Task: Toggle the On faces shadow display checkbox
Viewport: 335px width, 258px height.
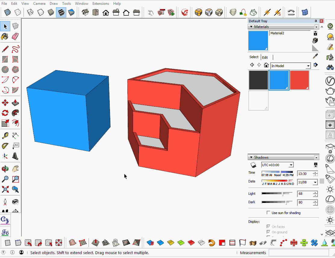Action: pos(268,226)
